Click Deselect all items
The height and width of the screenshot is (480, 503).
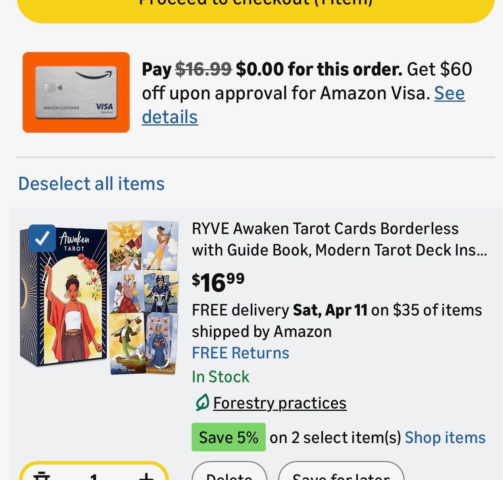click(x=91, y=184)
